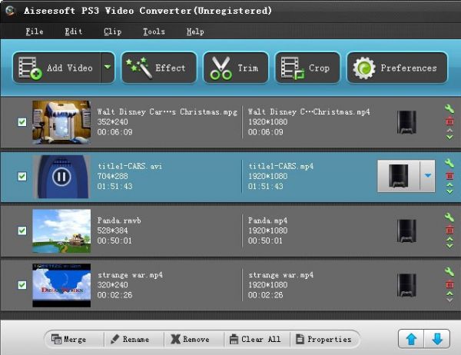Click the Remove button
This screenshot has height=355, width=461.
(x=191, y=339)
